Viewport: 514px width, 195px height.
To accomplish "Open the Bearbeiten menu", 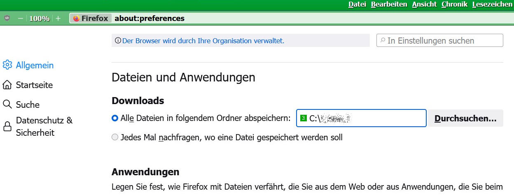I will point(389,5).
